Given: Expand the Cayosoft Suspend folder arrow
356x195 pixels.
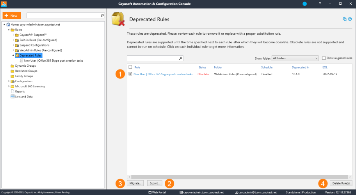Looking at the screenshot, I should 13,35.
